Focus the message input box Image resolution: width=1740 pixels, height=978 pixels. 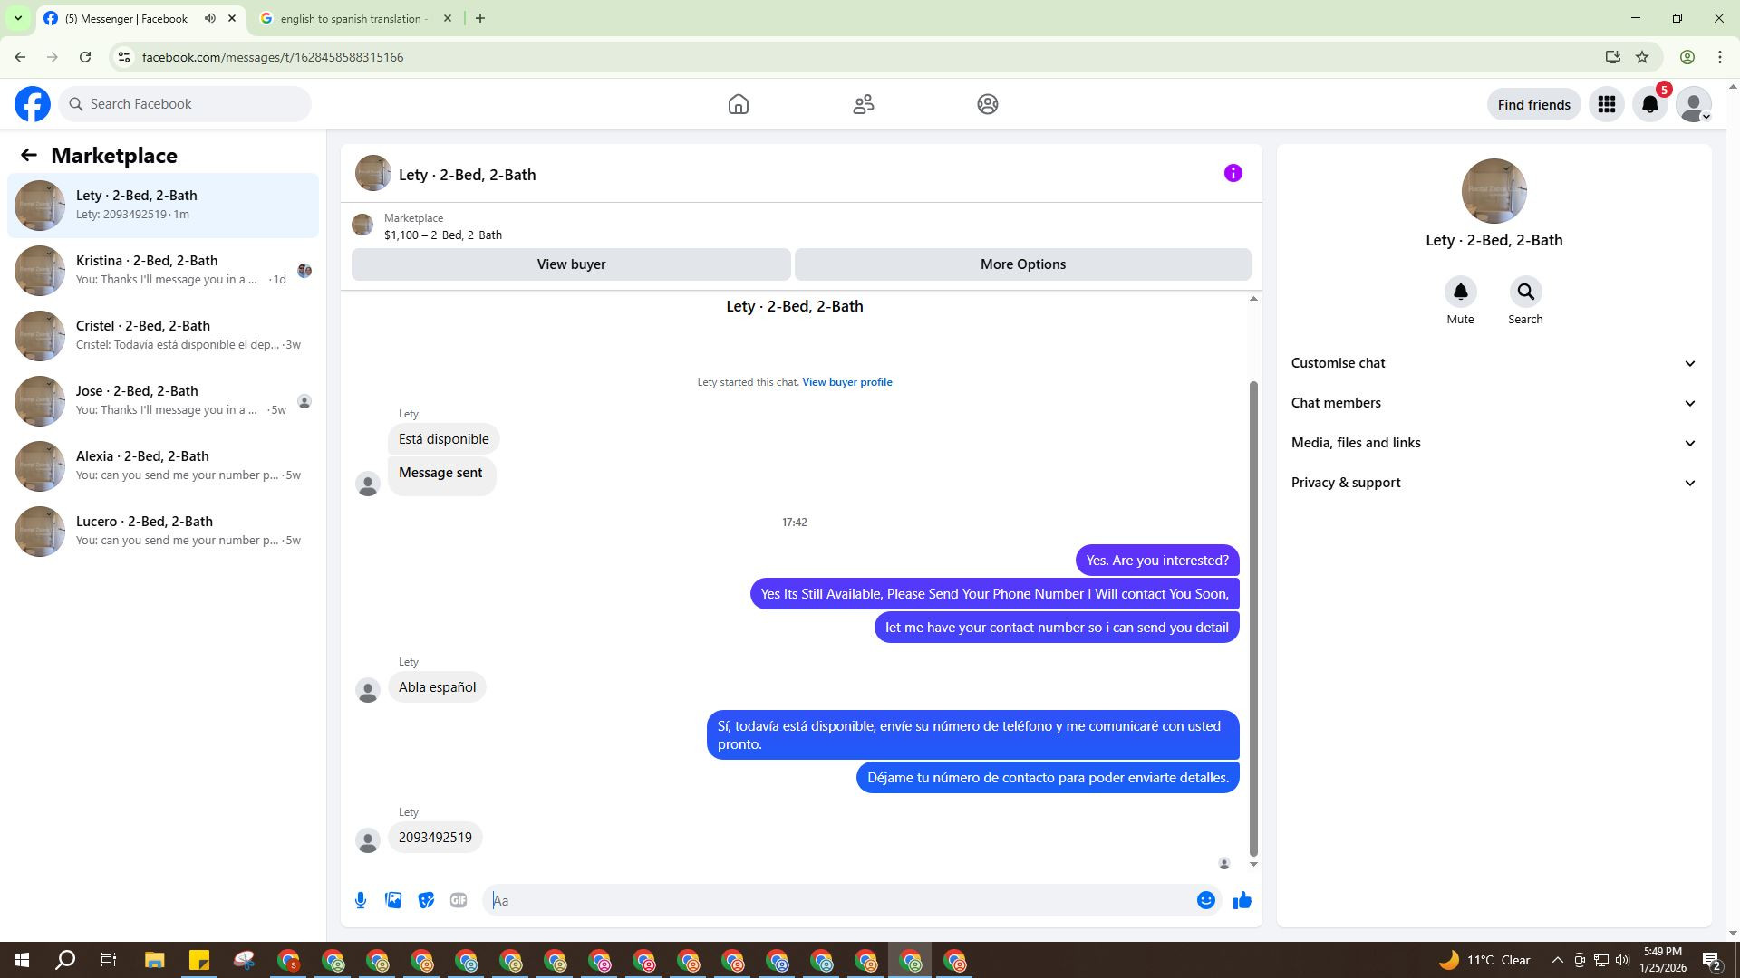[838, 900]
